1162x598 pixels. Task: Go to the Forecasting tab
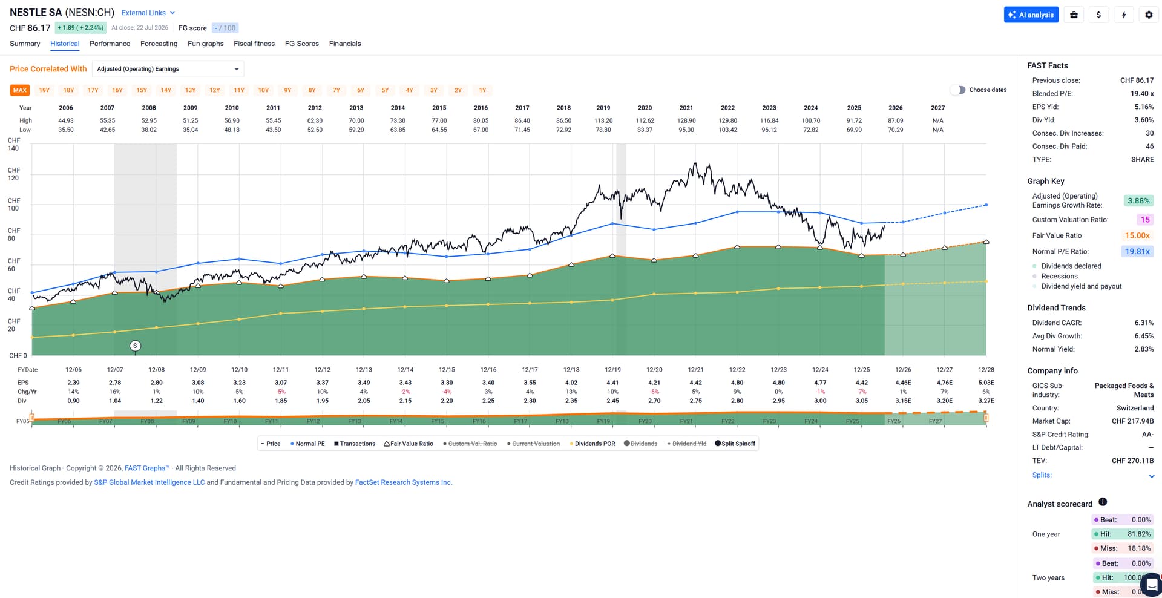coord(159,44)
